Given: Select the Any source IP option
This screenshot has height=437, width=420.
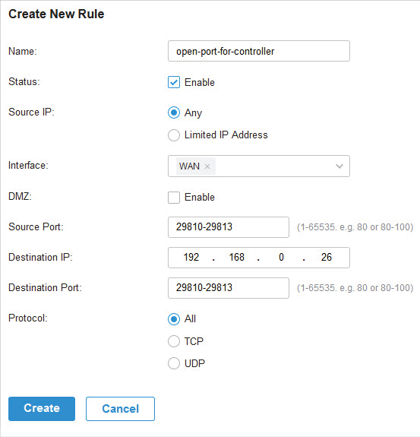Looking at the screenshot, I should (x=174, y=112).
